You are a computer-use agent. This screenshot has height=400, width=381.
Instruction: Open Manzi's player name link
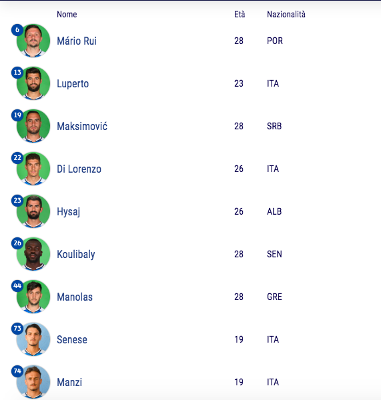click(69, 382)
